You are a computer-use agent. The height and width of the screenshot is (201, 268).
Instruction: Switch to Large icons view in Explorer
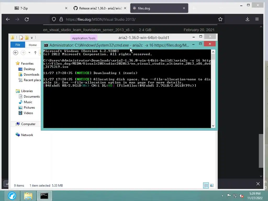[212, 186]
